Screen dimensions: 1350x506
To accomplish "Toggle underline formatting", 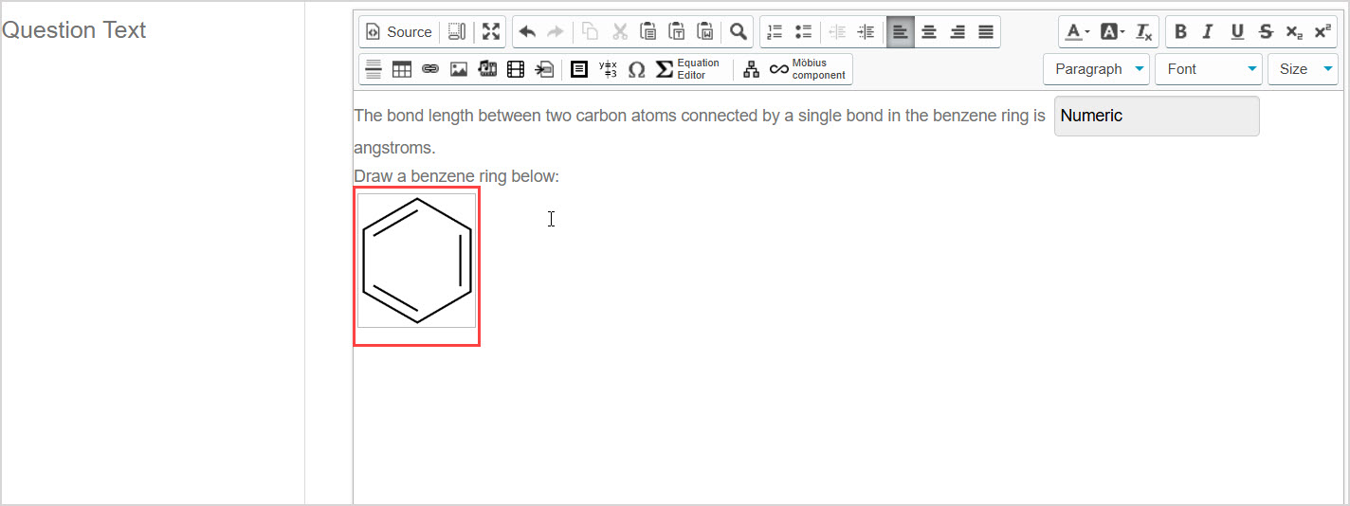I will click(x=1237, y=31).
